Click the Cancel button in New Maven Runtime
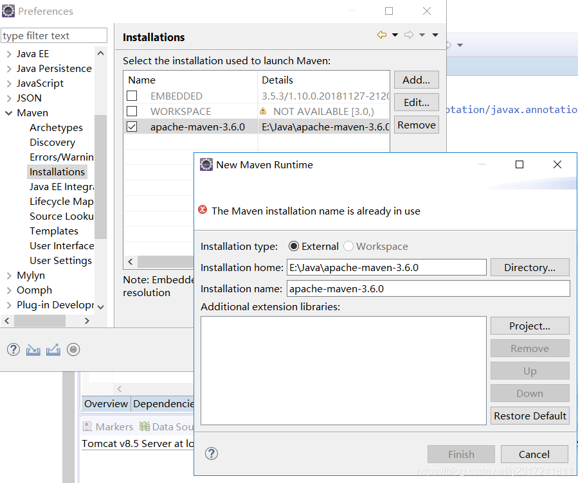Image resolution: width=578 pixels, height=483 pixels. point(534,454)
